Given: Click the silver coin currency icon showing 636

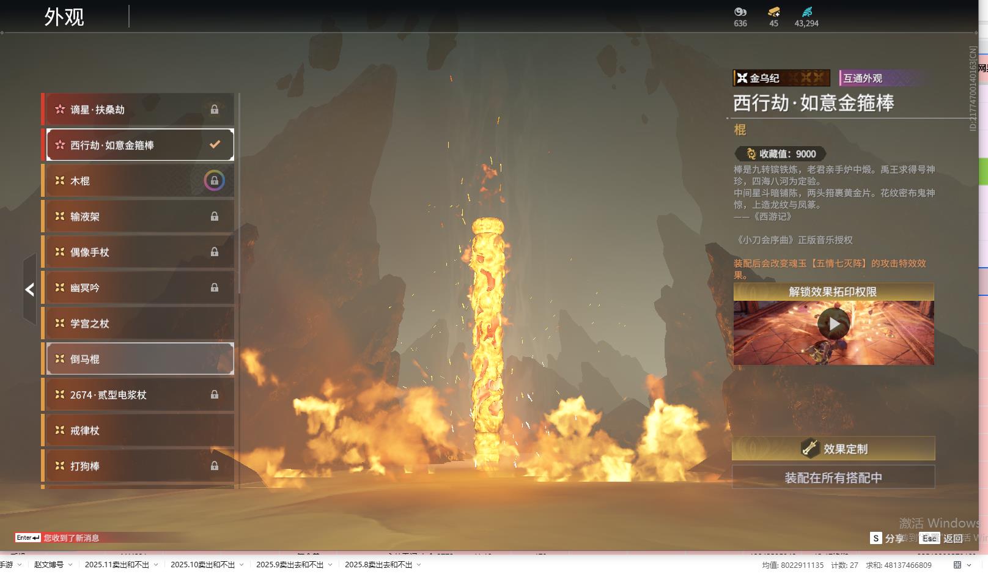Looking at the screenshot, I should pyautogui.click(x=740, y=12).
